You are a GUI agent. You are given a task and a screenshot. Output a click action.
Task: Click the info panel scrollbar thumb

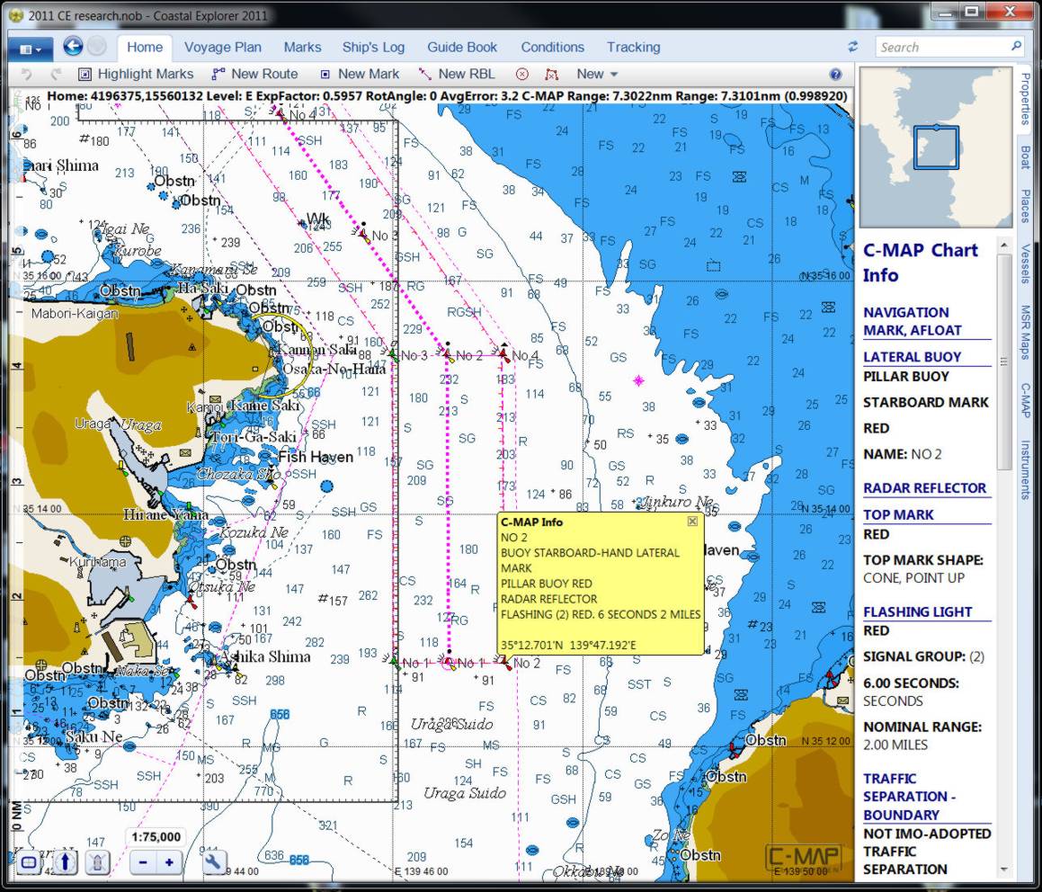coord(1003,362)
